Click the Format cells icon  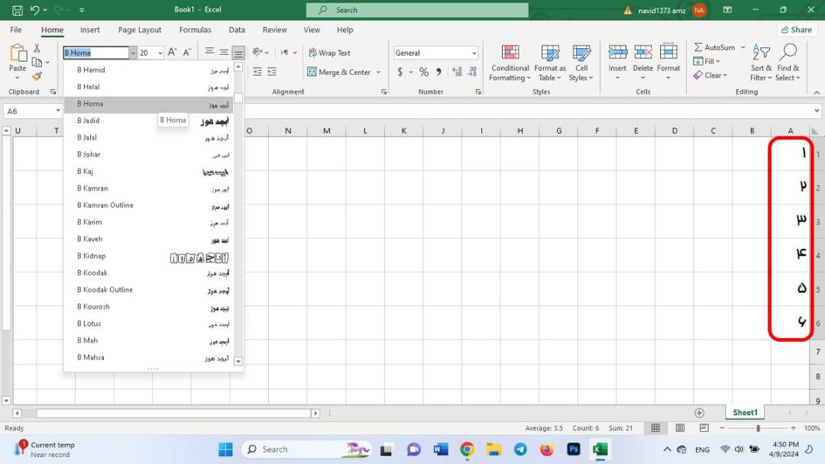coord(668,53)
